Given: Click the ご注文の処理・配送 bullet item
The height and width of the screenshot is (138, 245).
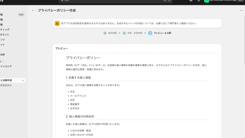Looking at the screenshot, I should pos(81,131).
